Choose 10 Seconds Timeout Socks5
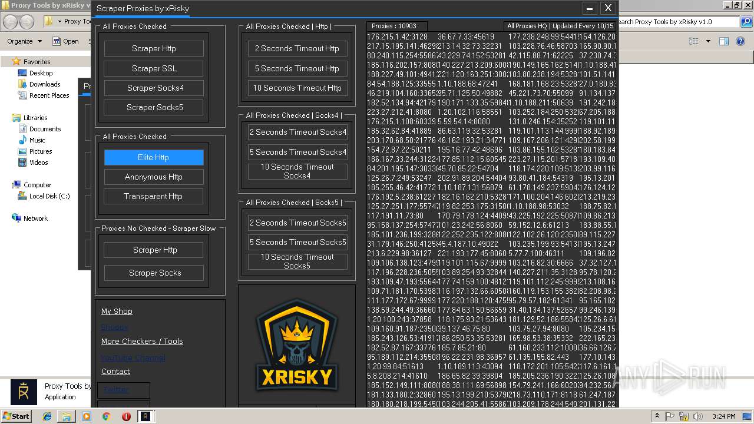 [x=297, y=261]
